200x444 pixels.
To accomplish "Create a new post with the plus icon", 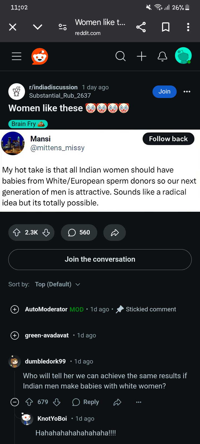I will [x=142, y=56].
